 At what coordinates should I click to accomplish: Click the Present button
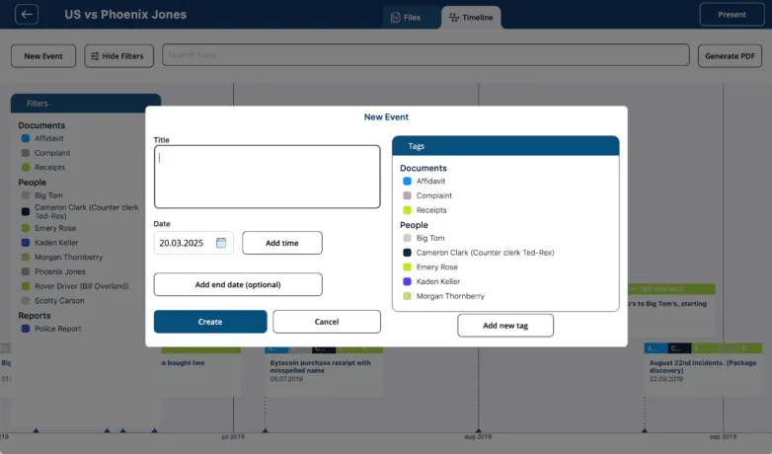coord(732,15)
